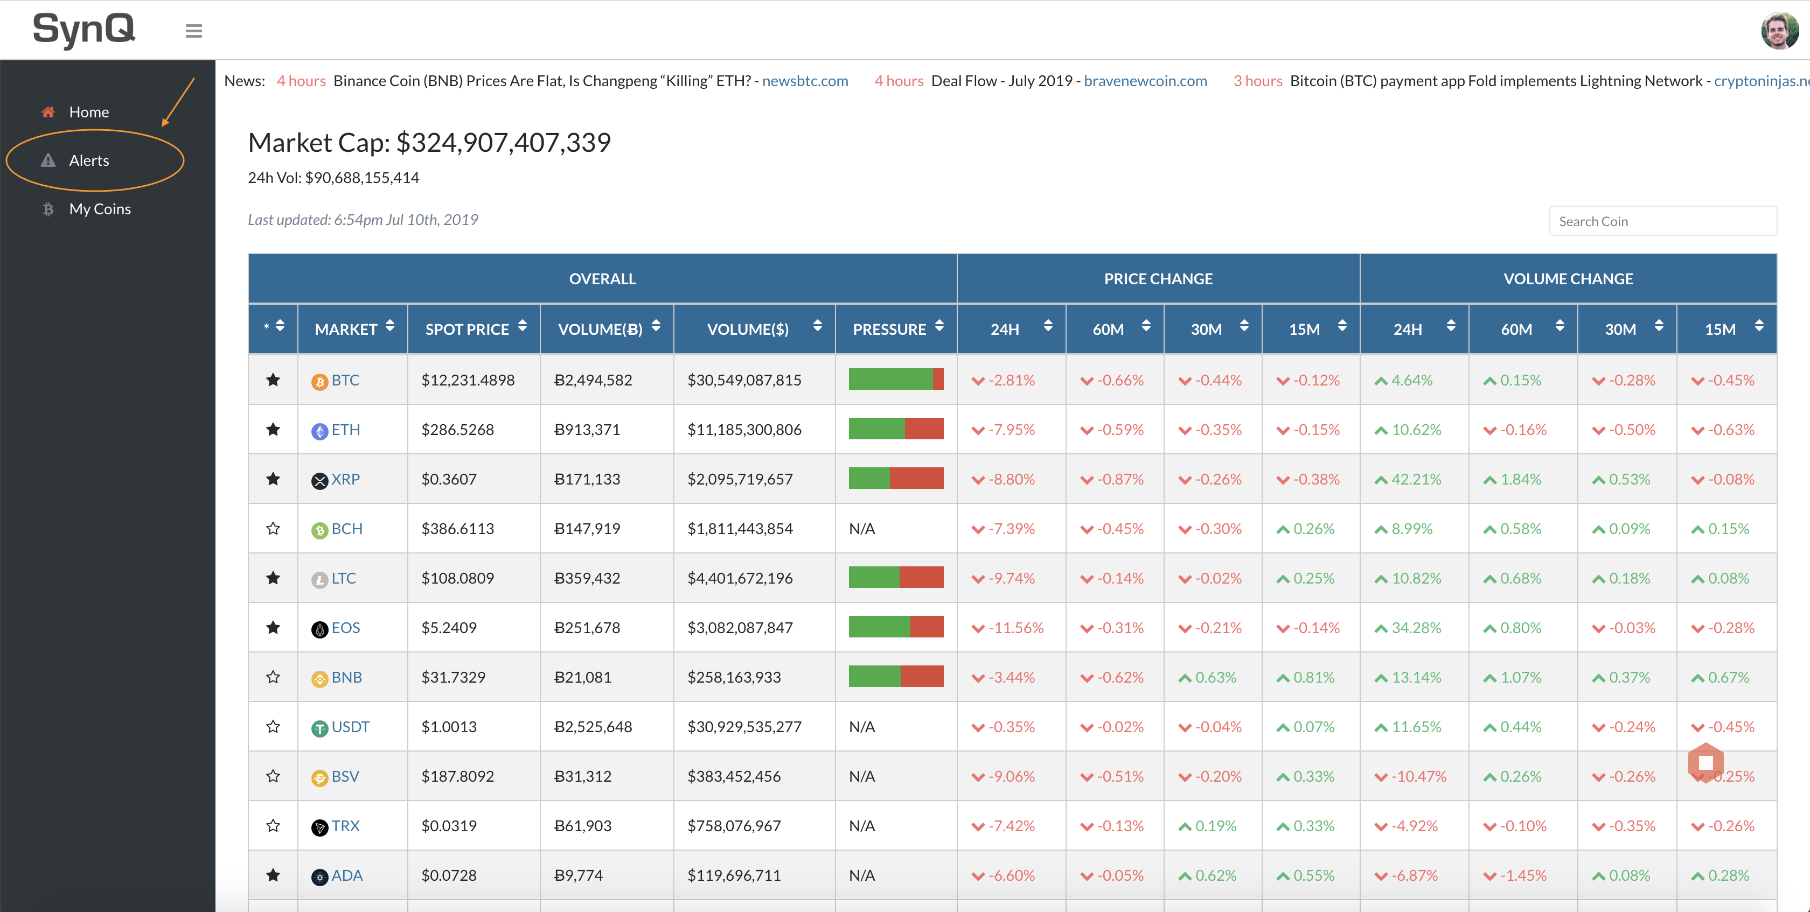Click the LTC coin logo icon
1810x912 pixels.
(319, 580)
